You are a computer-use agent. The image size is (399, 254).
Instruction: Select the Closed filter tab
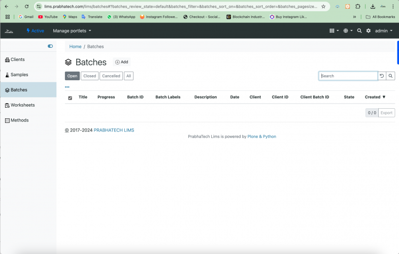(x=89, y=76)
